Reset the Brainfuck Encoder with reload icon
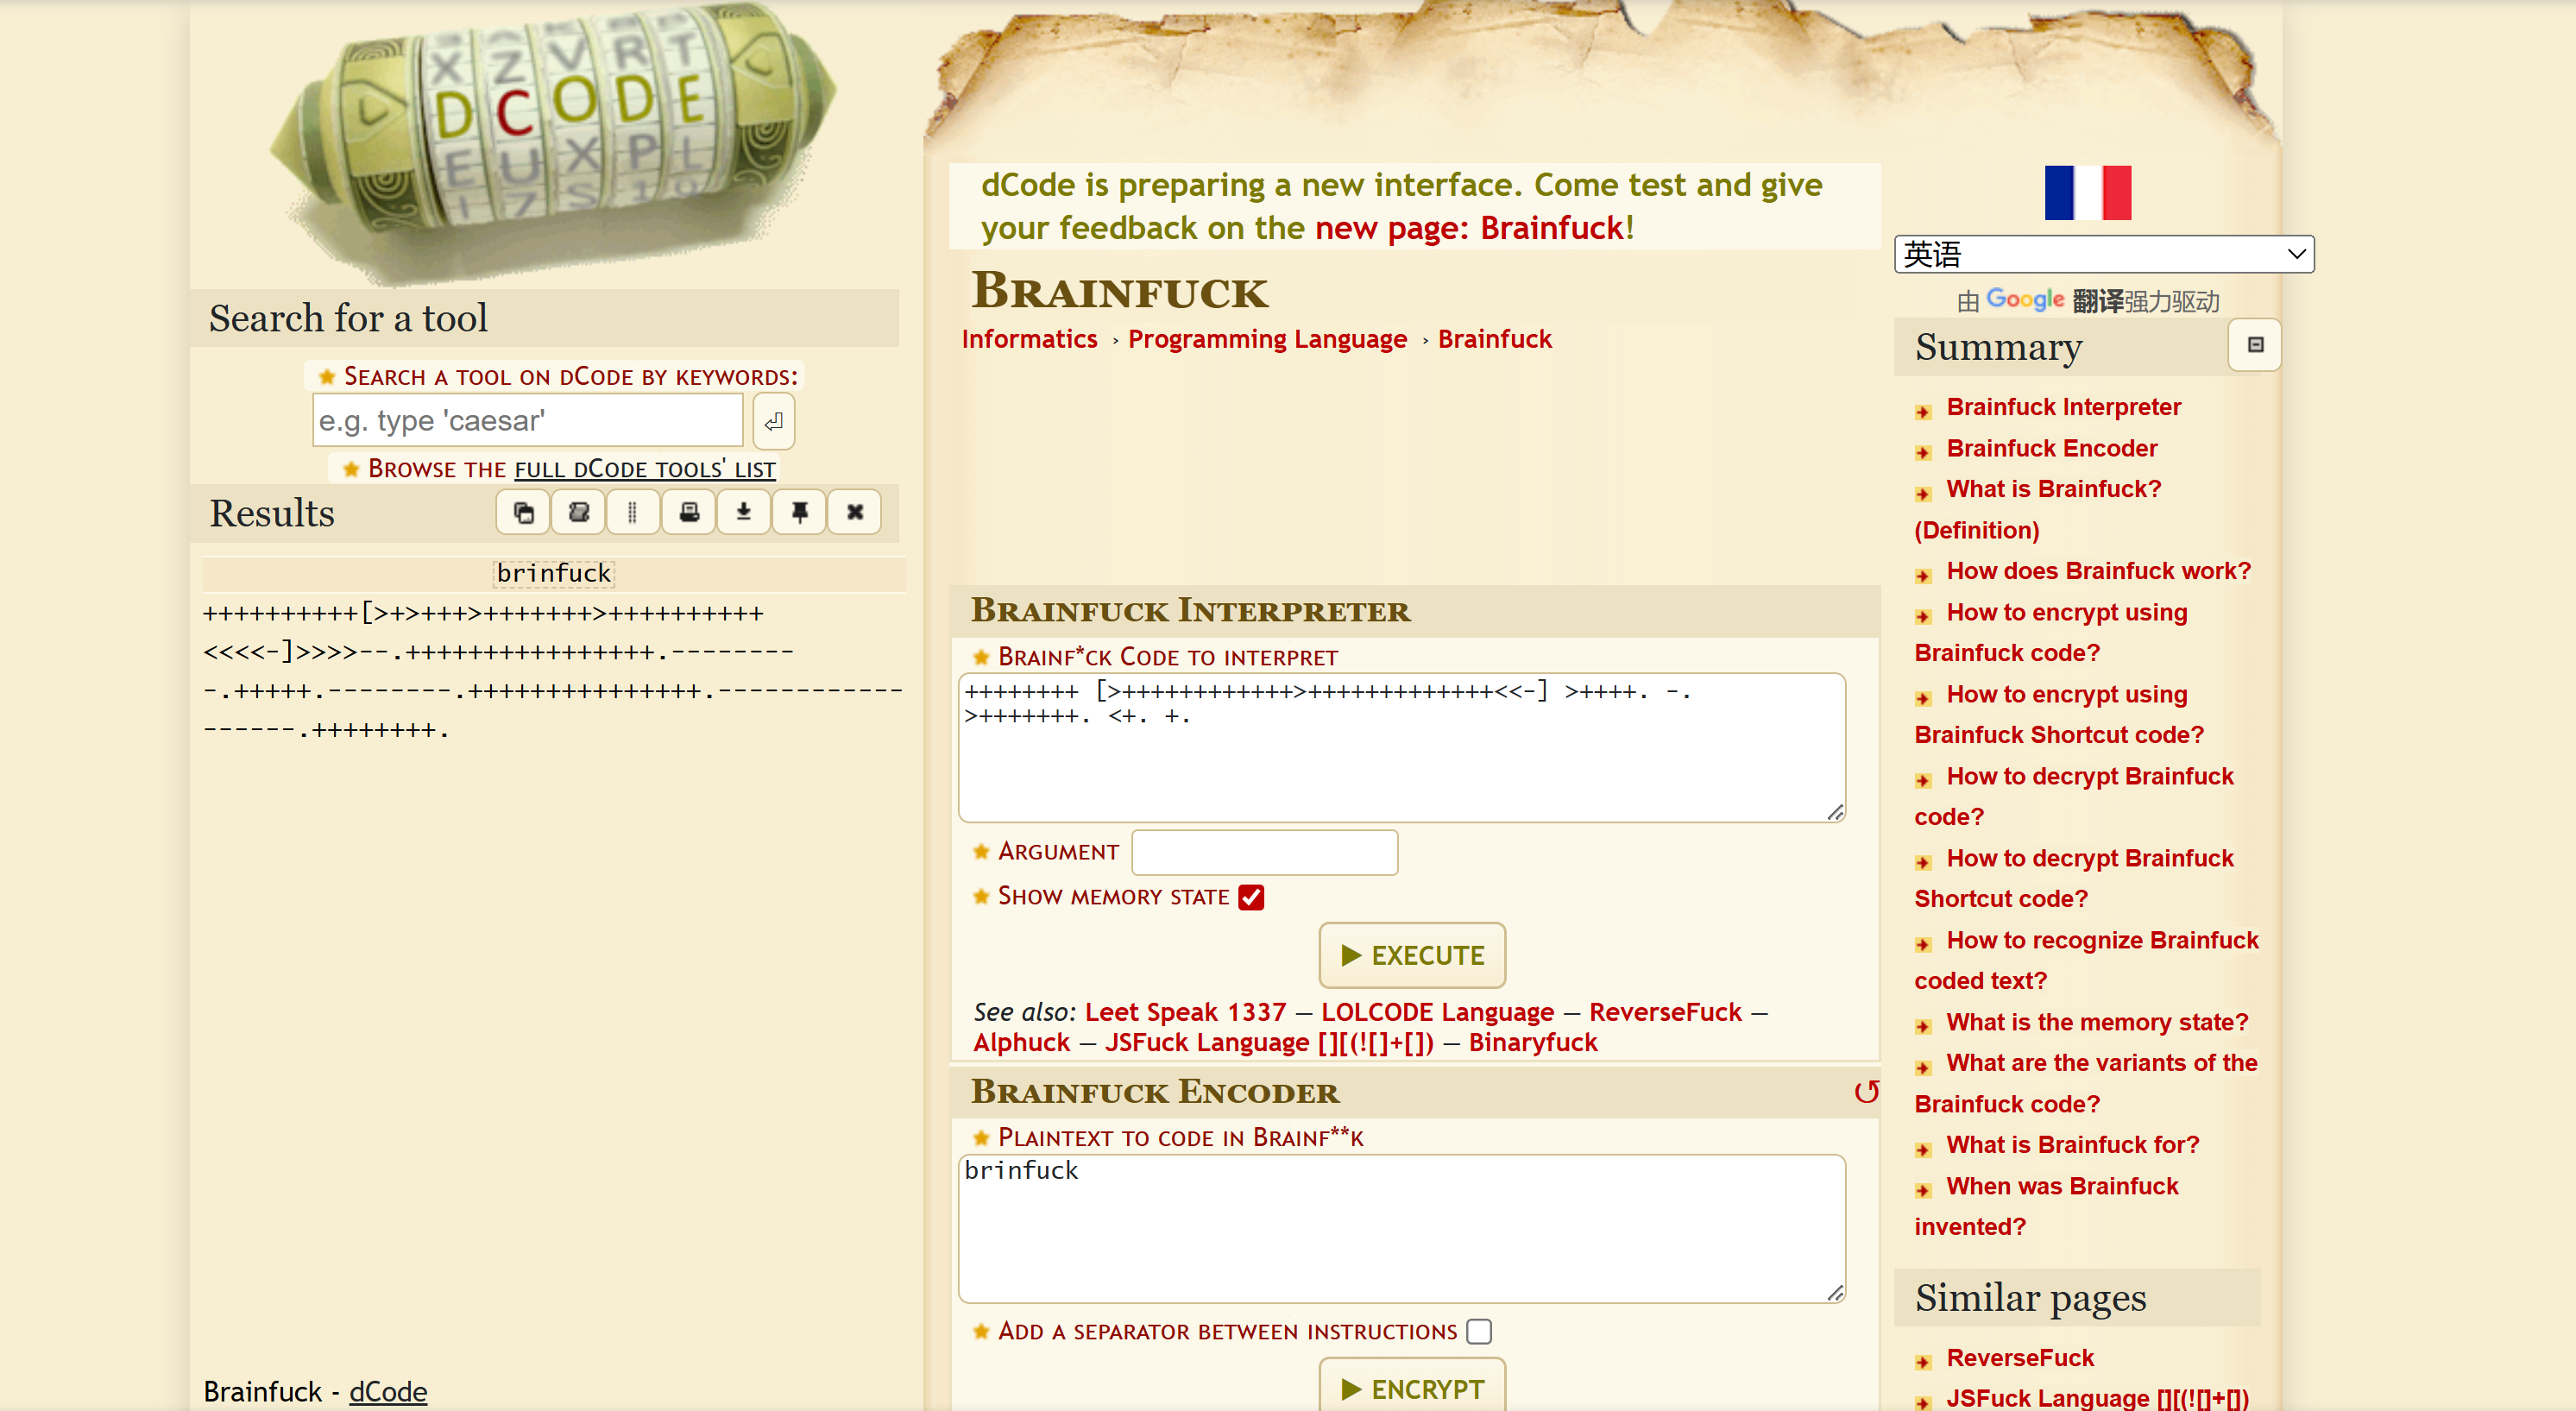This screenshot has height=1411, width=2576. [x=1866, y=1092]
